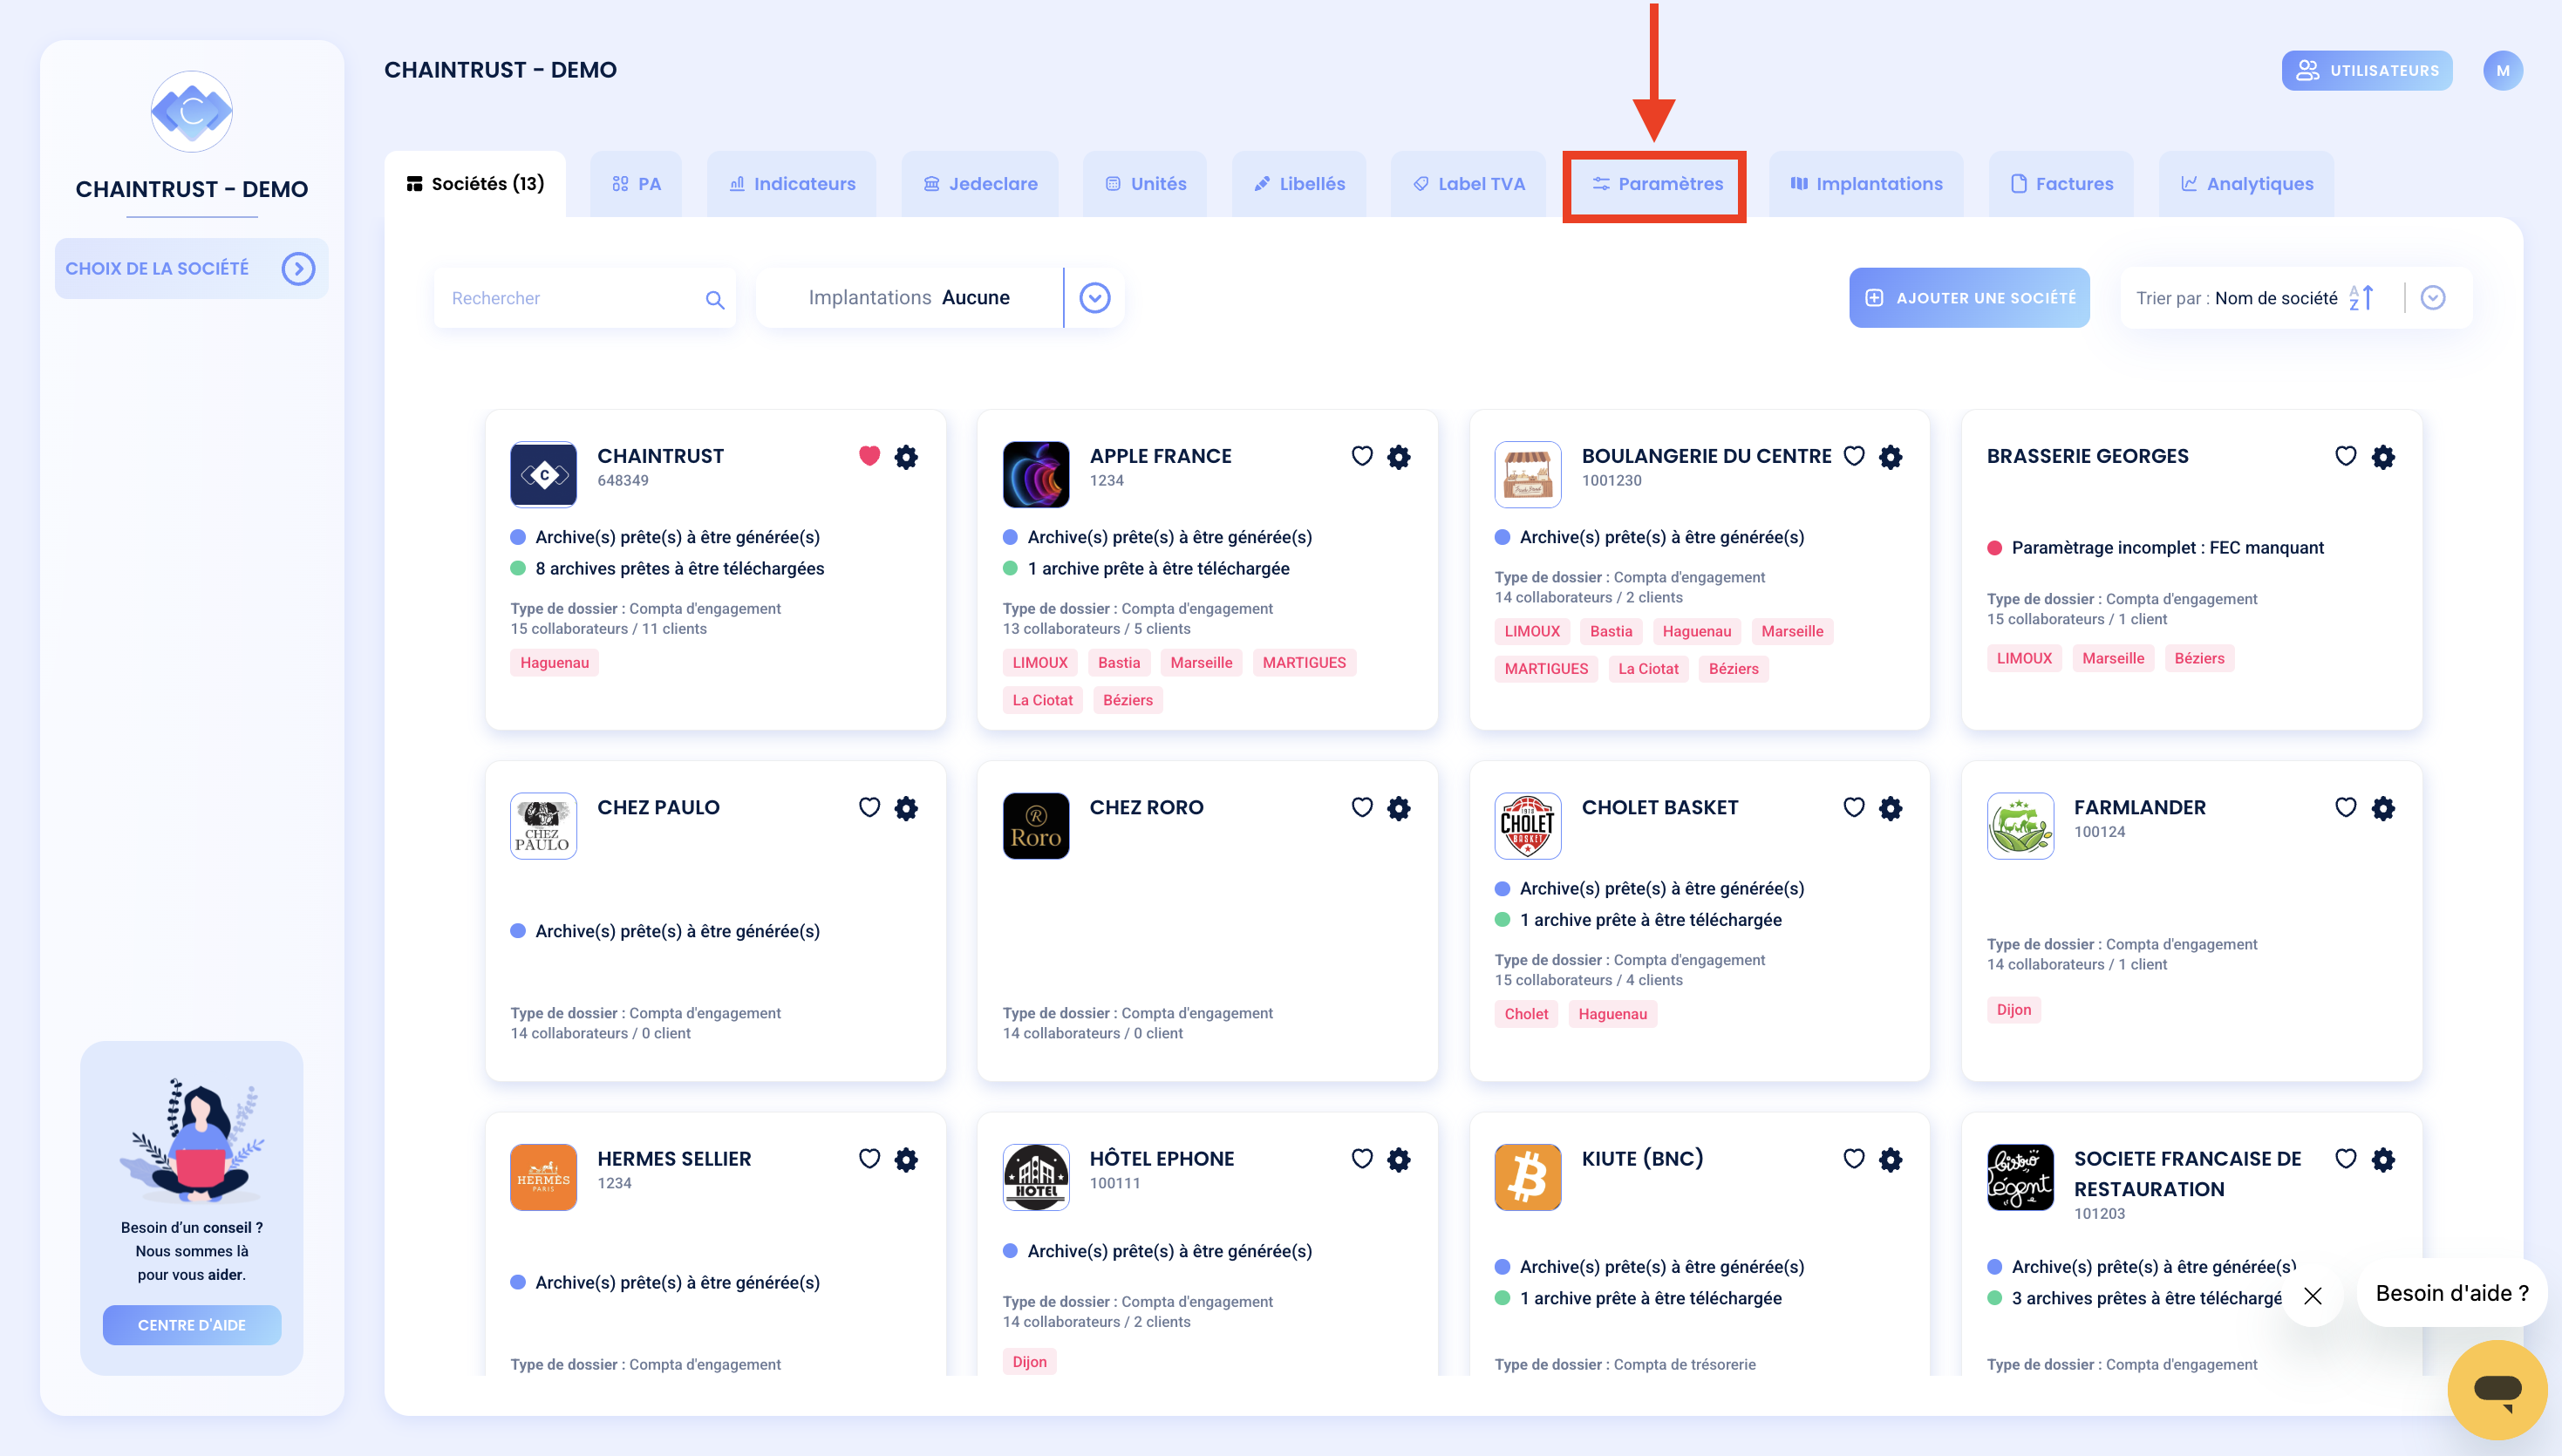Click the Cholet Basket logo thumbnail
Screen dimensions: 2562x1456
(1527, 826)
